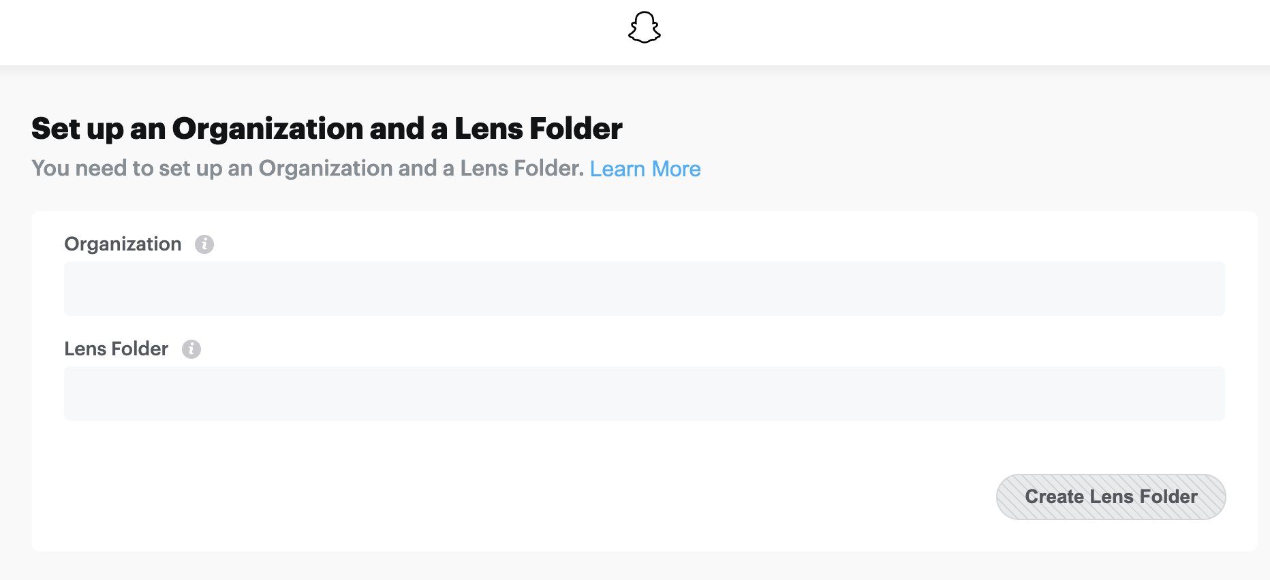Open the Learn More link
The width and height of the screenshot is (1270, 580).
(645, 169)
